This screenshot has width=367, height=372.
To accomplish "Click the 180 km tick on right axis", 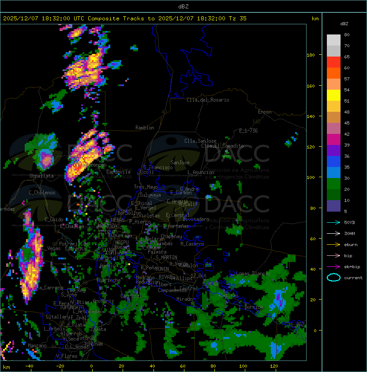I will pyautogui.click(x=311, y=55).
